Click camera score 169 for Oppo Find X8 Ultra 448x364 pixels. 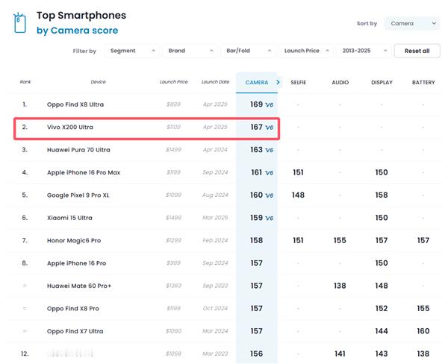(x=256, y=104)
